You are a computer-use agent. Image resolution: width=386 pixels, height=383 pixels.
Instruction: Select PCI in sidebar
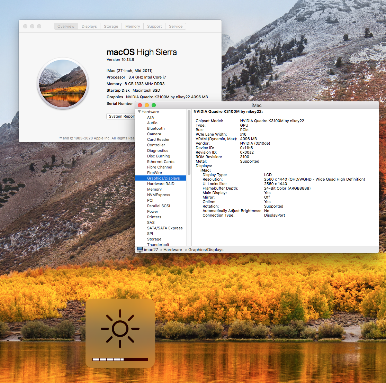pyautogui.click(x=150, y=200)
